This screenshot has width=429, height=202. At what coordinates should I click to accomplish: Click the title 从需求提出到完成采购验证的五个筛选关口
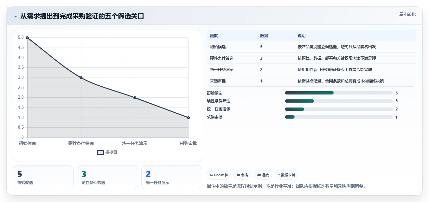pyautogui.click(x=82, y=16)
